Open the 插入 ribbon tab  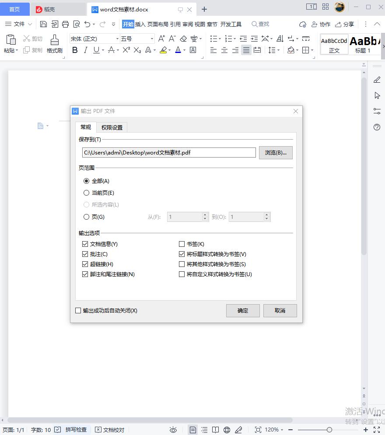pyautogui.click(x=141, y=24)
